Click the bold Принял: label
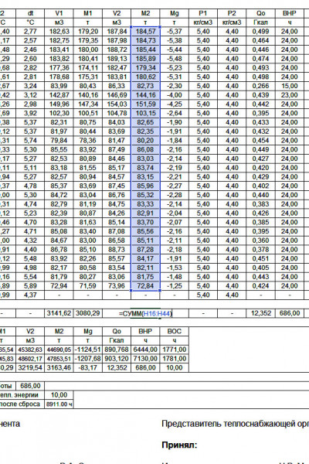The width and height of the screenshot is (309, 464). (179, 445)
